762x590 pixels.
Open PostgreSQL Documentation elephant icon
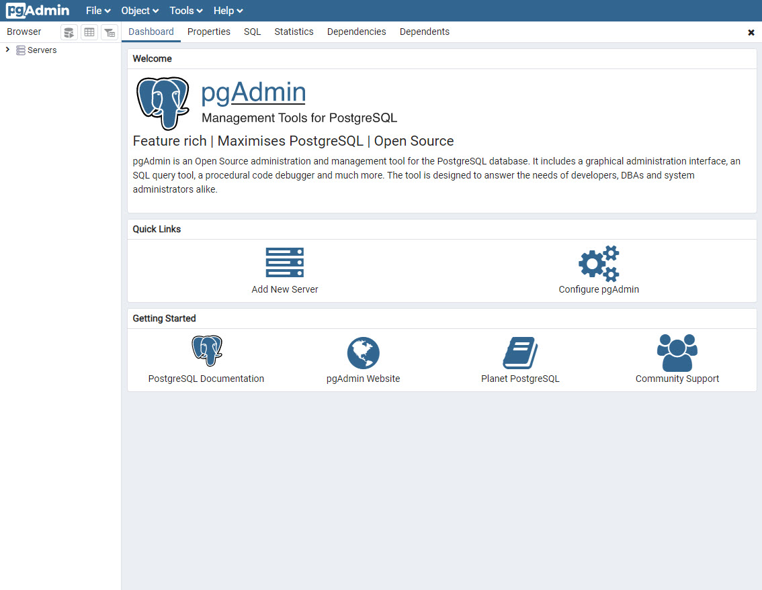pos(206,350)
